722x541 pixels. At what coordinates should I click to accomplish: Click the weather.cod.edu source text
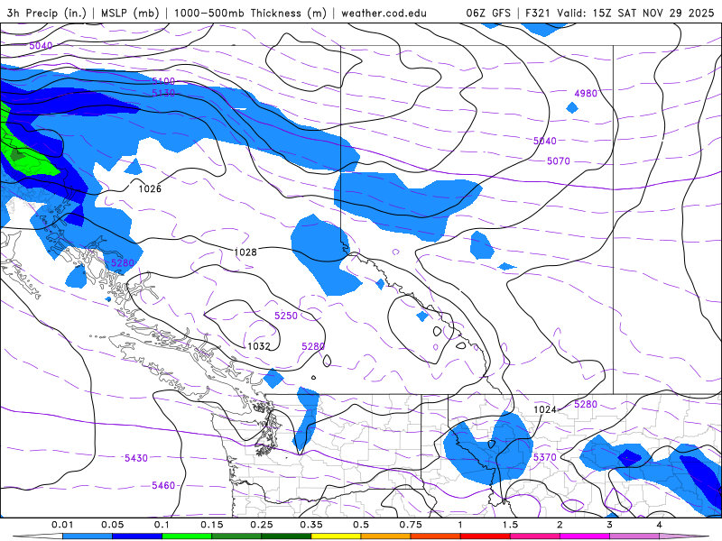(x=384, y=13)
